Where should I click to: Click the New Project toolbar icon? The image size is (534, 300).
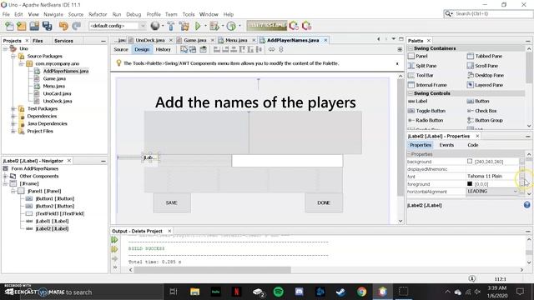pyautogui.click(x=22, y=26)
